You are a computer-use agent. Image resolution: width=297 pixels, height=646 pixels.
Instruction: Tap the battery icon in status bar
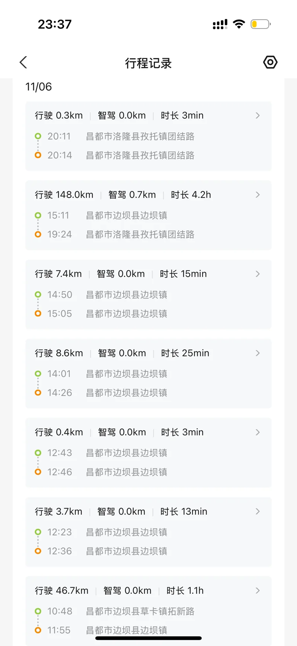(260, 24)
